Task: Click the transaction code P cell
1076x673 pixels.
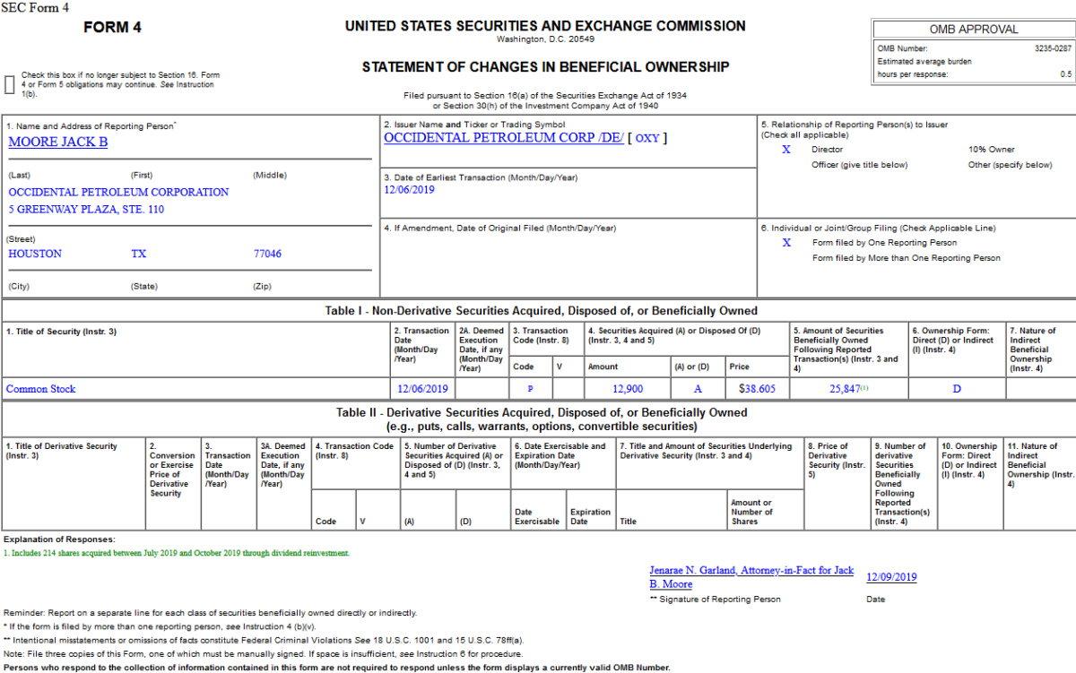Action: [x=531, y=389]
